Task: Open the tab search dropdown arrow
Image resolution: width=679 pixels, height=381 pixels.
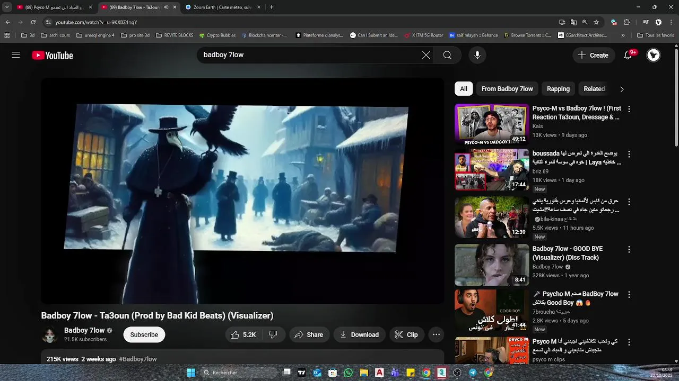Action: pos(6,7)
